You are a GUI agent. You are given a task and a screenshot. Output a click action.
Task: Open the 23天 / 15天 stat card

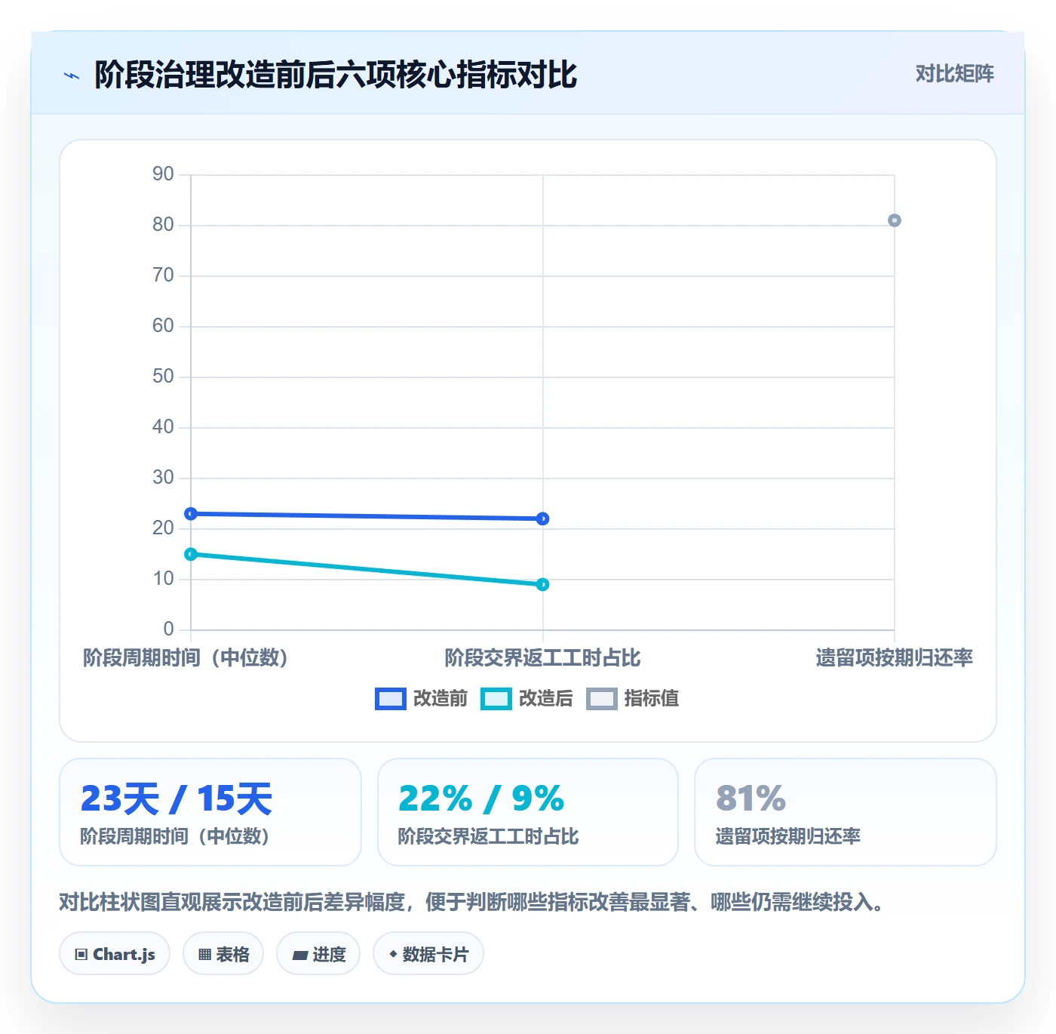[x=210, y=812]
